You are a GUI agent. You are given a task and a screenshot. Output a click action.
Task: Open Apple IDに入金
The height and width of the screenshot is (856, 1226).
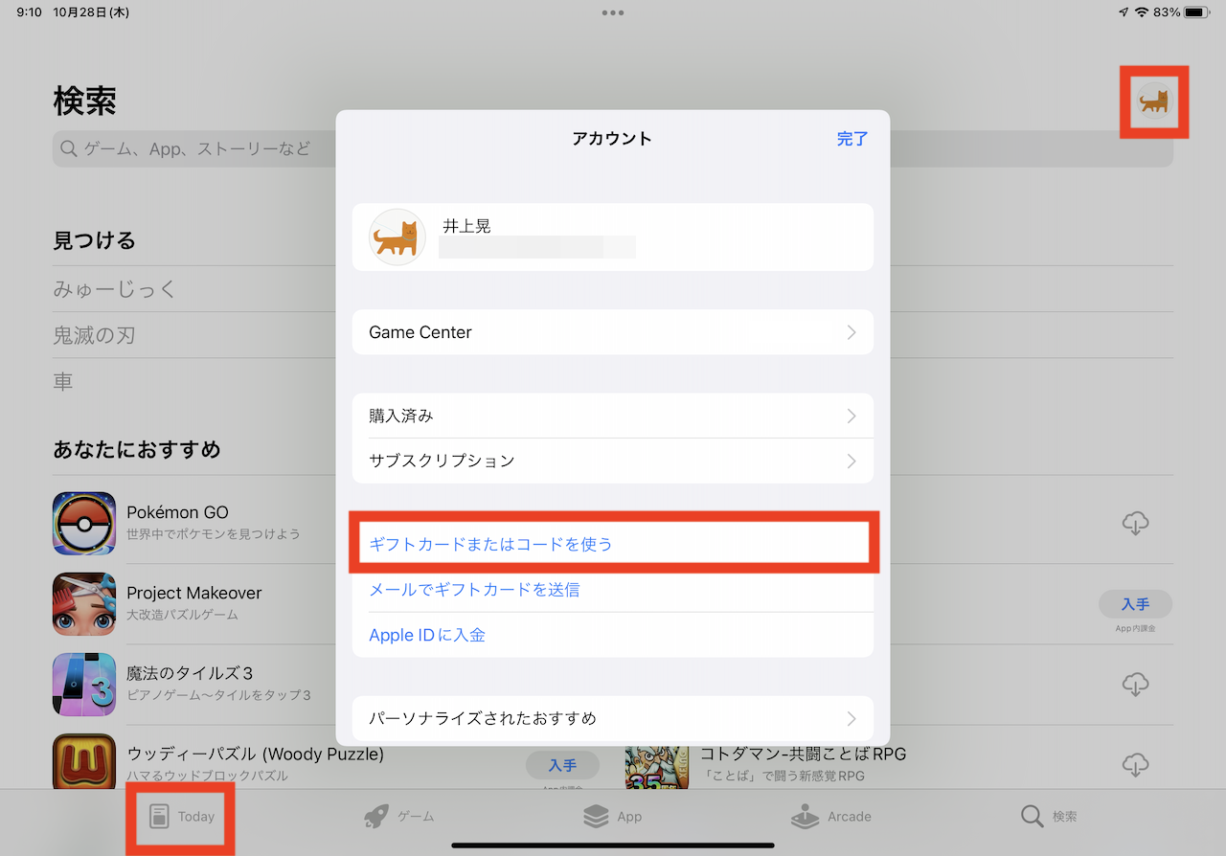coord(613,635)
